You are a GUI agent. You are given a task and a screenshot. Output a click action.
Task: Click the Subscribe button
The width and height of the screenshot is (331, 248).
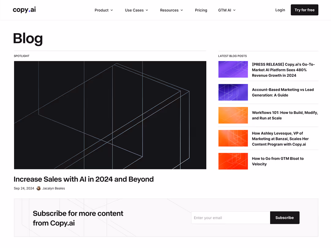click(x=284, y=218)
